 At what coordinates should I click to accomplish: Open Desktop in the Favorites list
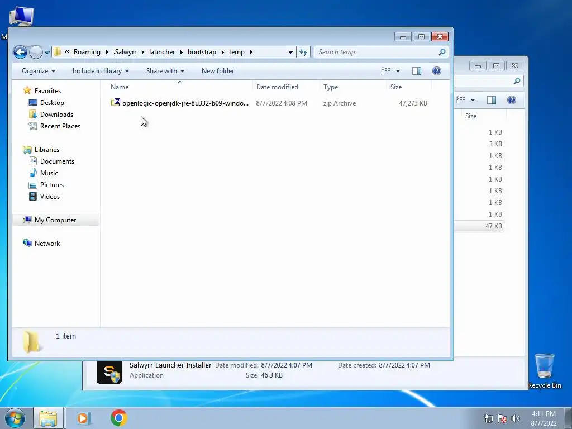[x=52, y=103]
